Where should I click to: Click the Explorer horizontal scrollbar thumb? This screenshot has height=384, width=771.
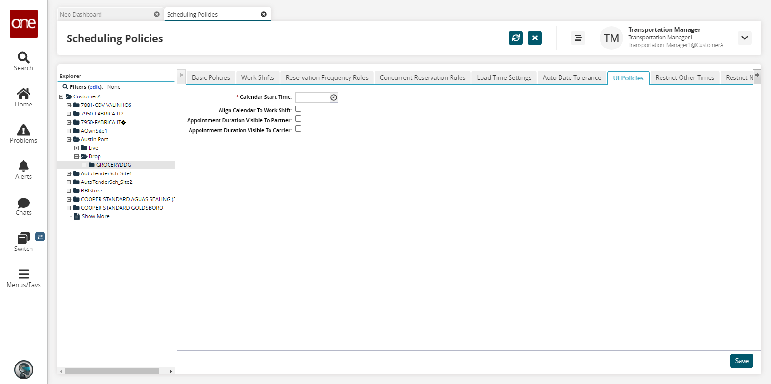click(112, 371)
